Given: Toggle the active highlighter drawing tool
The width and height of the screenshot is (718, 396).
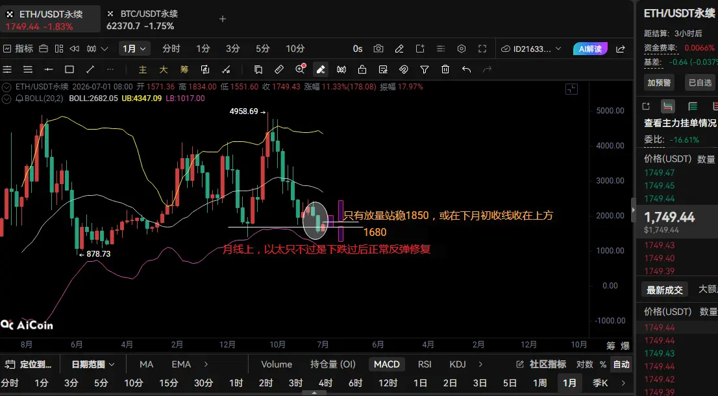Looking at the screenshot, I should 321,69.
